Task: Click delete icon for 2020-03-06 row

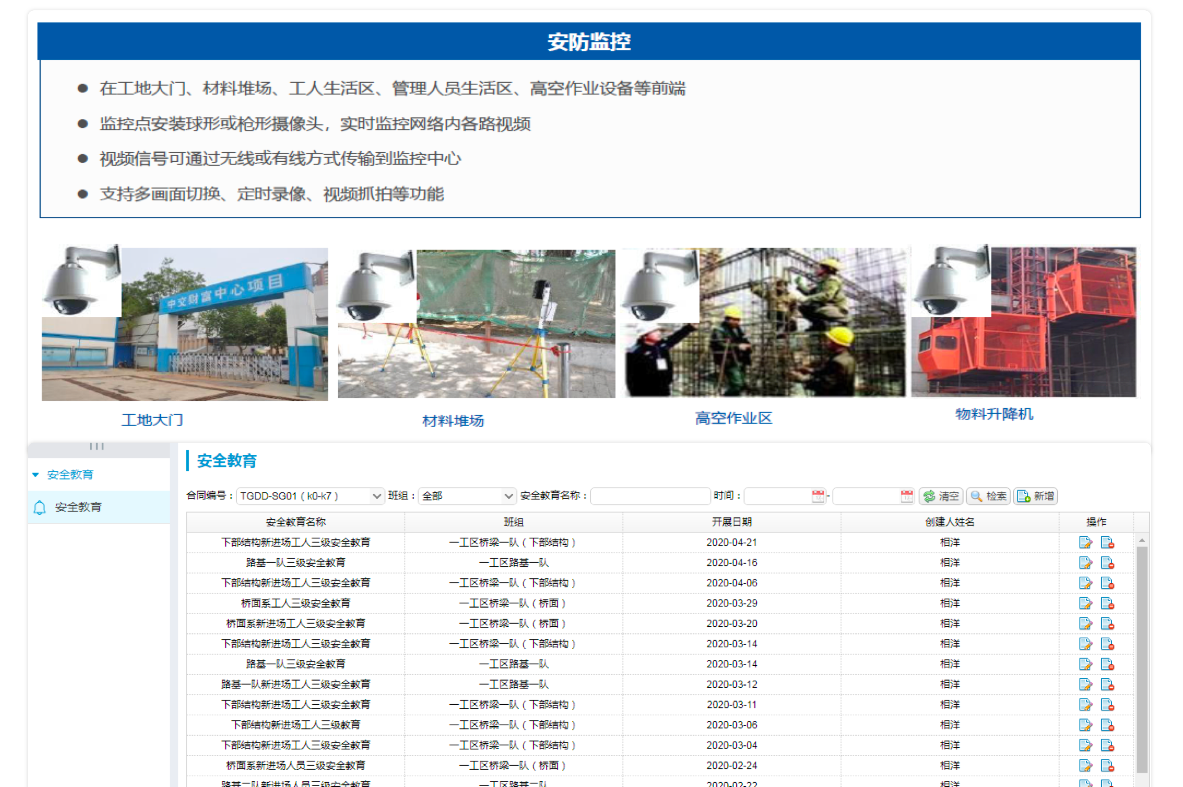Action: coord(1107,725)
